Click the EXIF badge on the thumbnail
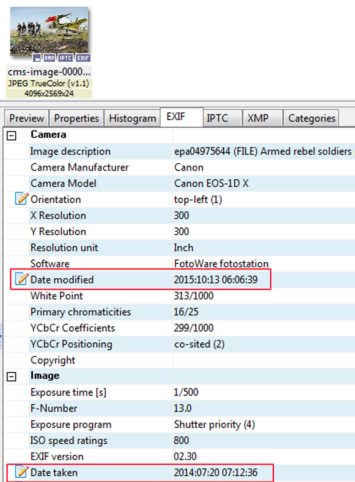The height and width of the screenshot is (482, 355). pyautogui.click(x=83, y=58)
